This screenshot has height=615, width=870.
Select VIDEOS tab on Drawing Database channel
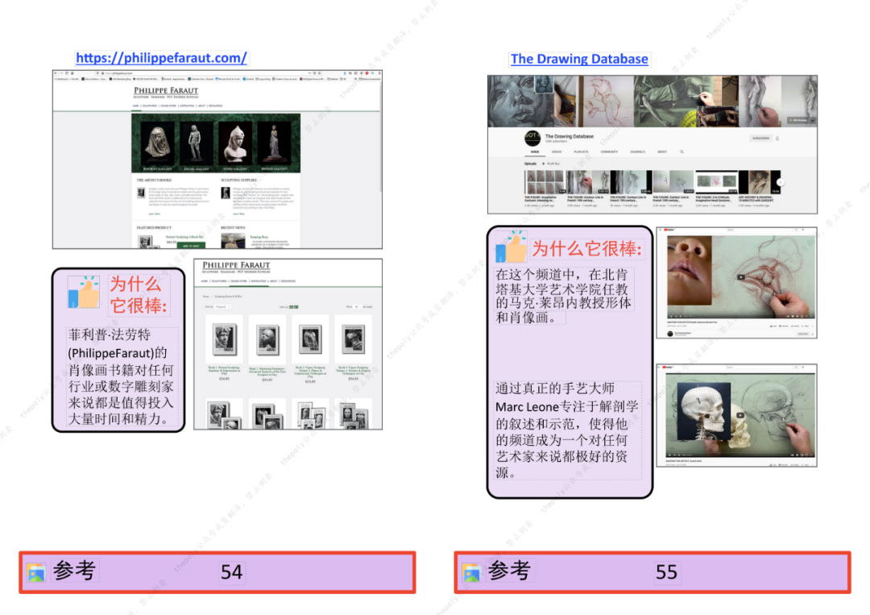[x=557, y=152]
